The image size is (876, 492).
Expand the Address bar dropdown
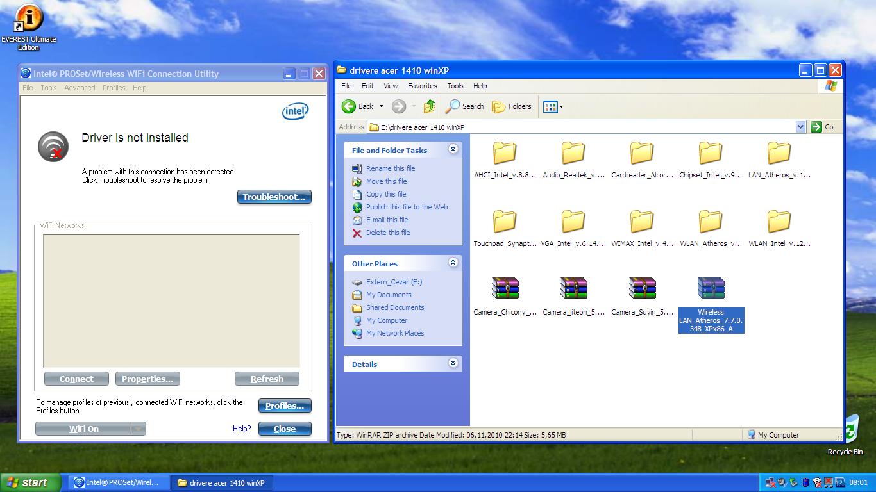click(x=800, y=127)
